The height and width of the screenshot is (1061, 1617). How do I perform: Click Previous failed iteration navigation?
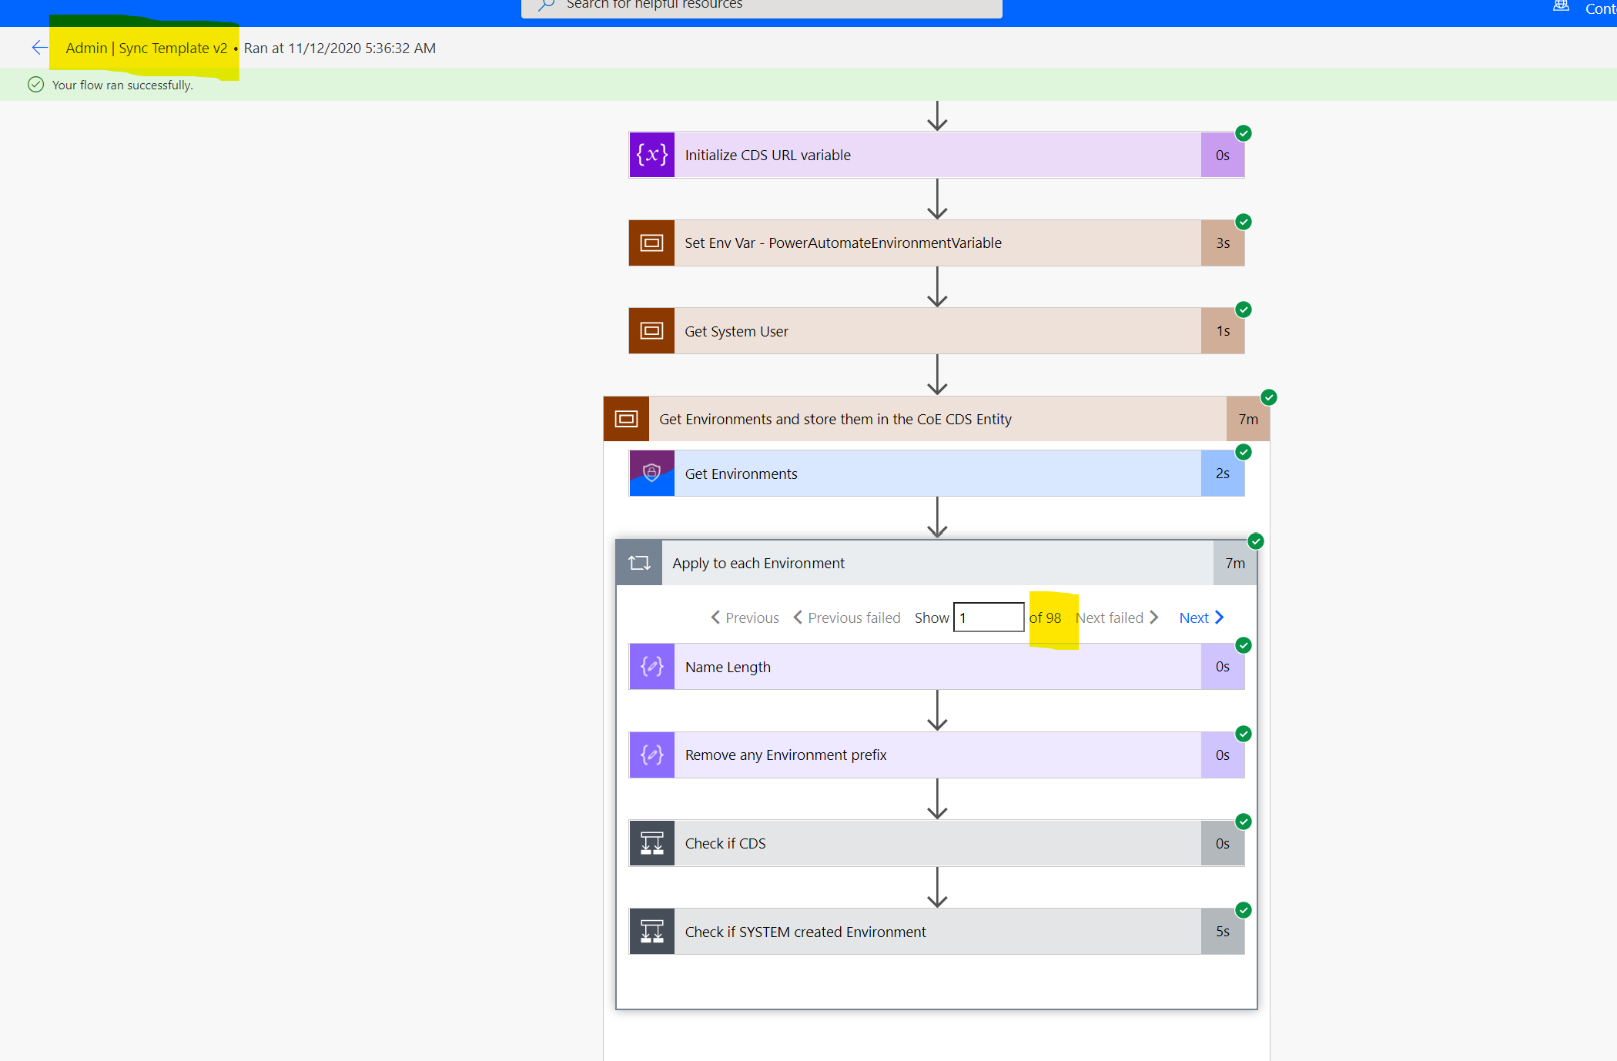point(846,617)
